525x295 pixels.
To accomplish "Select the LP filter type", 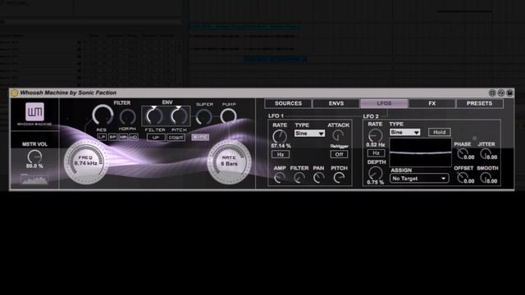I will [x=102, y=137].
